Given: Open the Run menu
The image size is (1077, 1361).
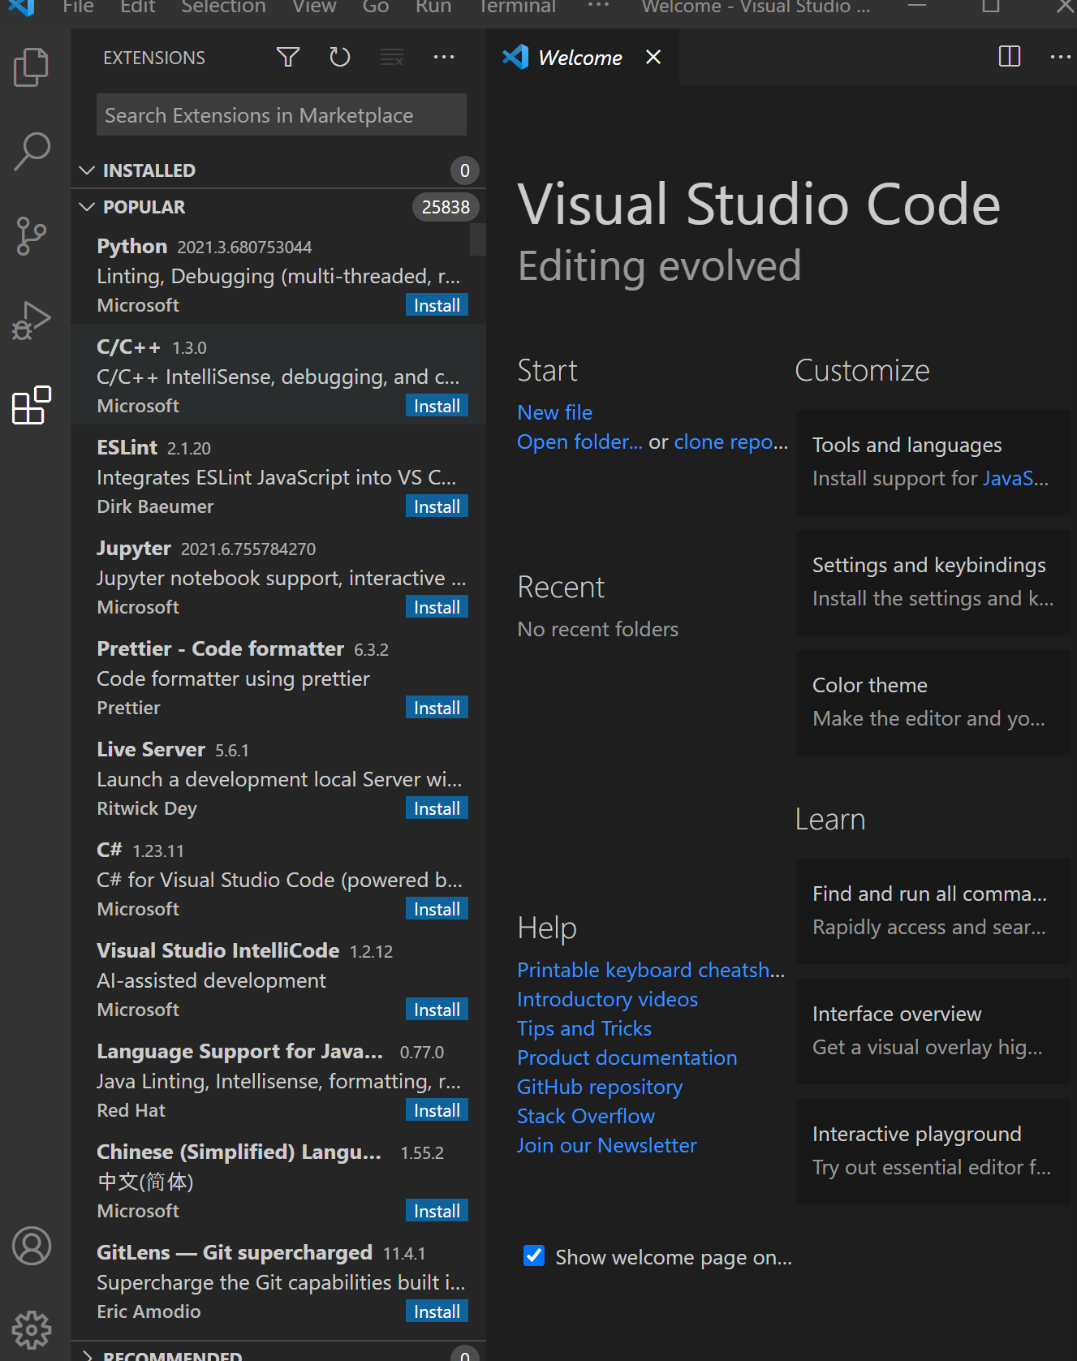Looking at the screenshot, I should click(x=433, y=7).
